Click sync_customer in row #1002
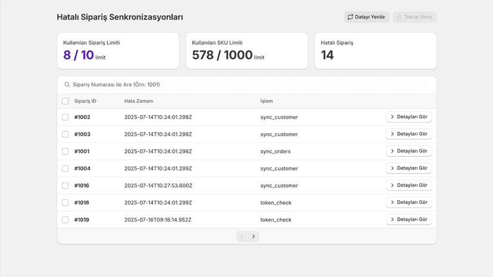 tap(279, 117)
